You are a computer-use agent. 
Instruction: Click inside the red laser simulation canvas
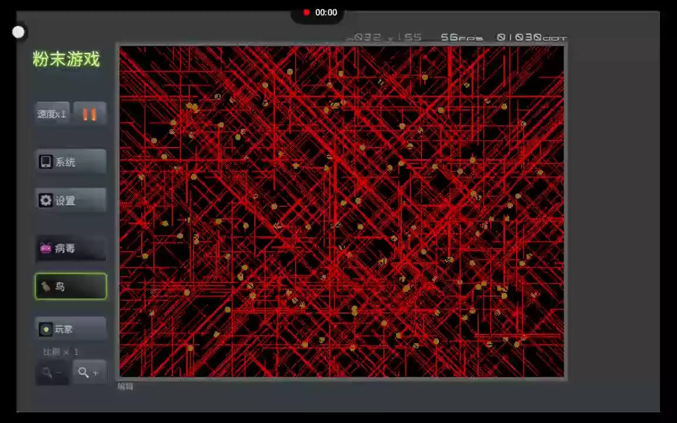coord(341,211)
